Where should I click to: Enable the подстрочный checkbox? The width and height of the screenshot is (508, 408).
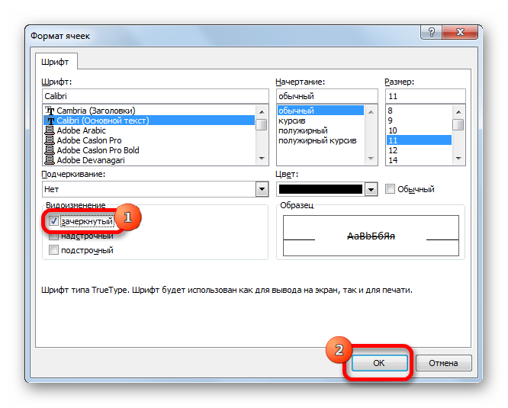click(x=53, y=250)
